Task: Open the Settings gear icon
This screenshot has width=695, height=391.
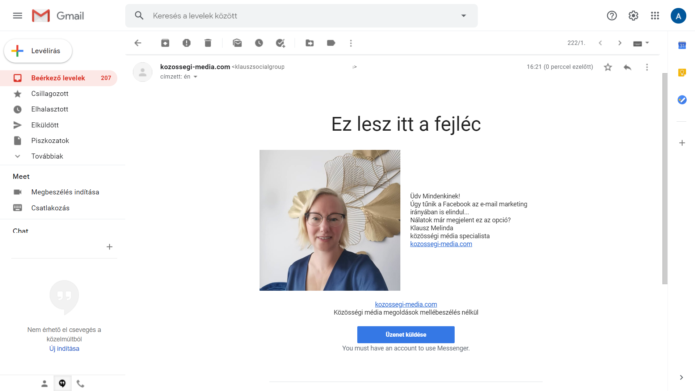Action: point(633,16)
